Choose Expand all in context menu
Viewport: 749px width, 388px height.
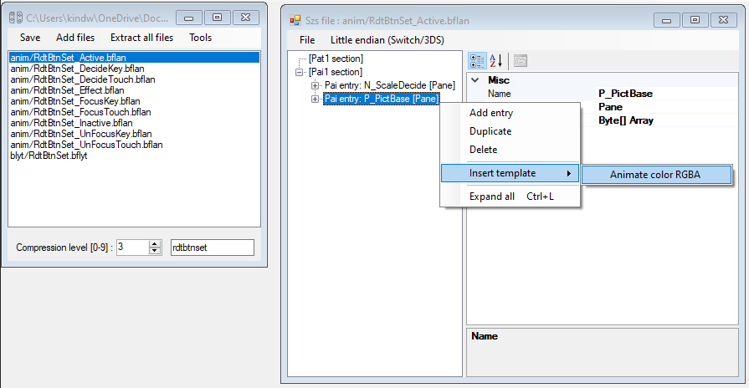pyautogui.click(x=492, y=197)
